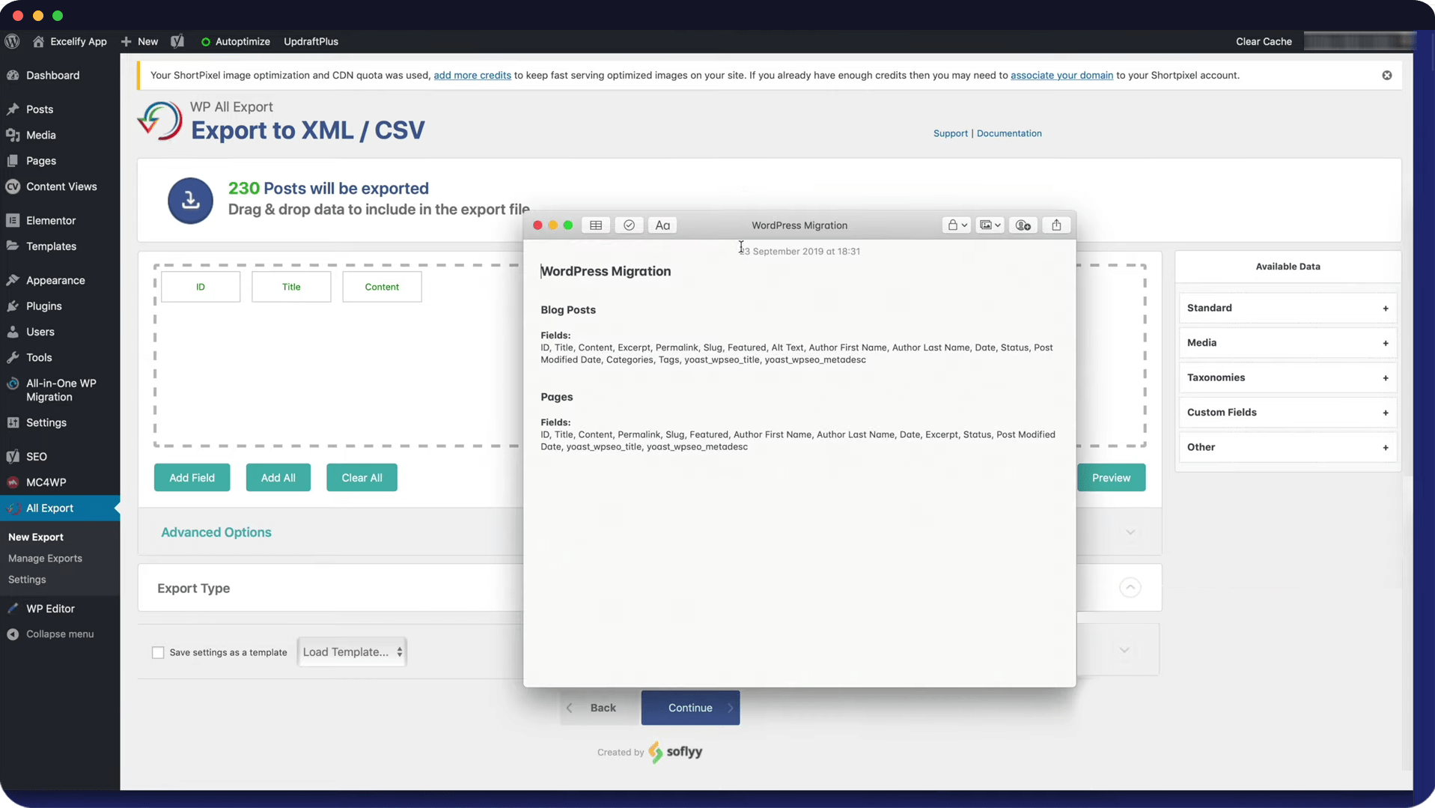The height and width of the screenshot is (808, 1435).
Task: Add a checklist in the Notes window
Action: click(629, 225)
